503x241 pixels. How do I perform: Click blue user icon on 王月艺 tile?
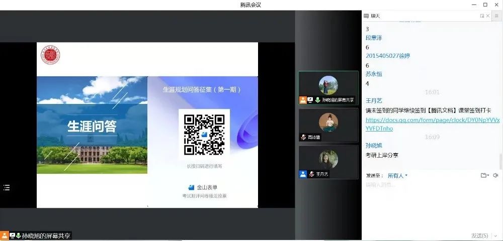coord(303,174)
